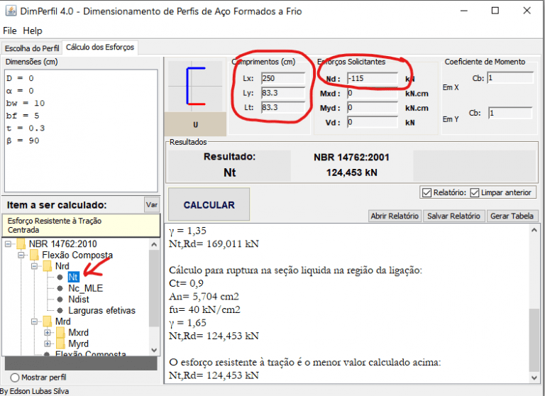This screenshot has width=545, height=396.
Task: Click the 'bw = 10' dimension line
Action: coord(26,104)
